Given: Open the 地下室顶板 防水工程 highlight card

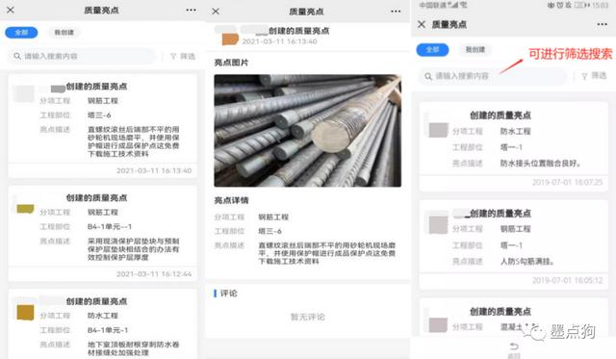Looking at the screenshot, I should [x=103, y=324].
